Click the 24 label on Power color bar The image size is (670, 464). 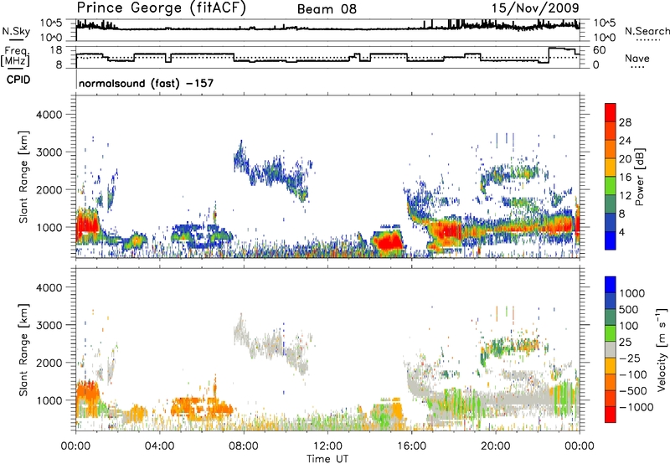click(625, 141)
